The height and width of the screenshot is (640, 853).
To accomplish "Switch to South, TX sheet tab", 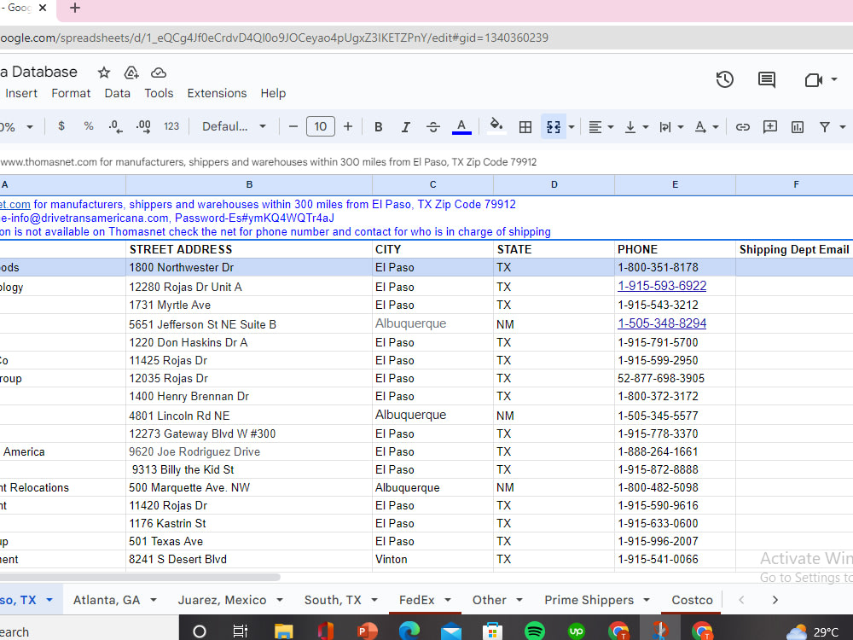I will tap(333, 600).
